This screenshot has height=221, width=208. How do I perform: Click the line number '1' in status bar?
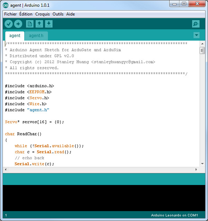click(x=6, y=215)
